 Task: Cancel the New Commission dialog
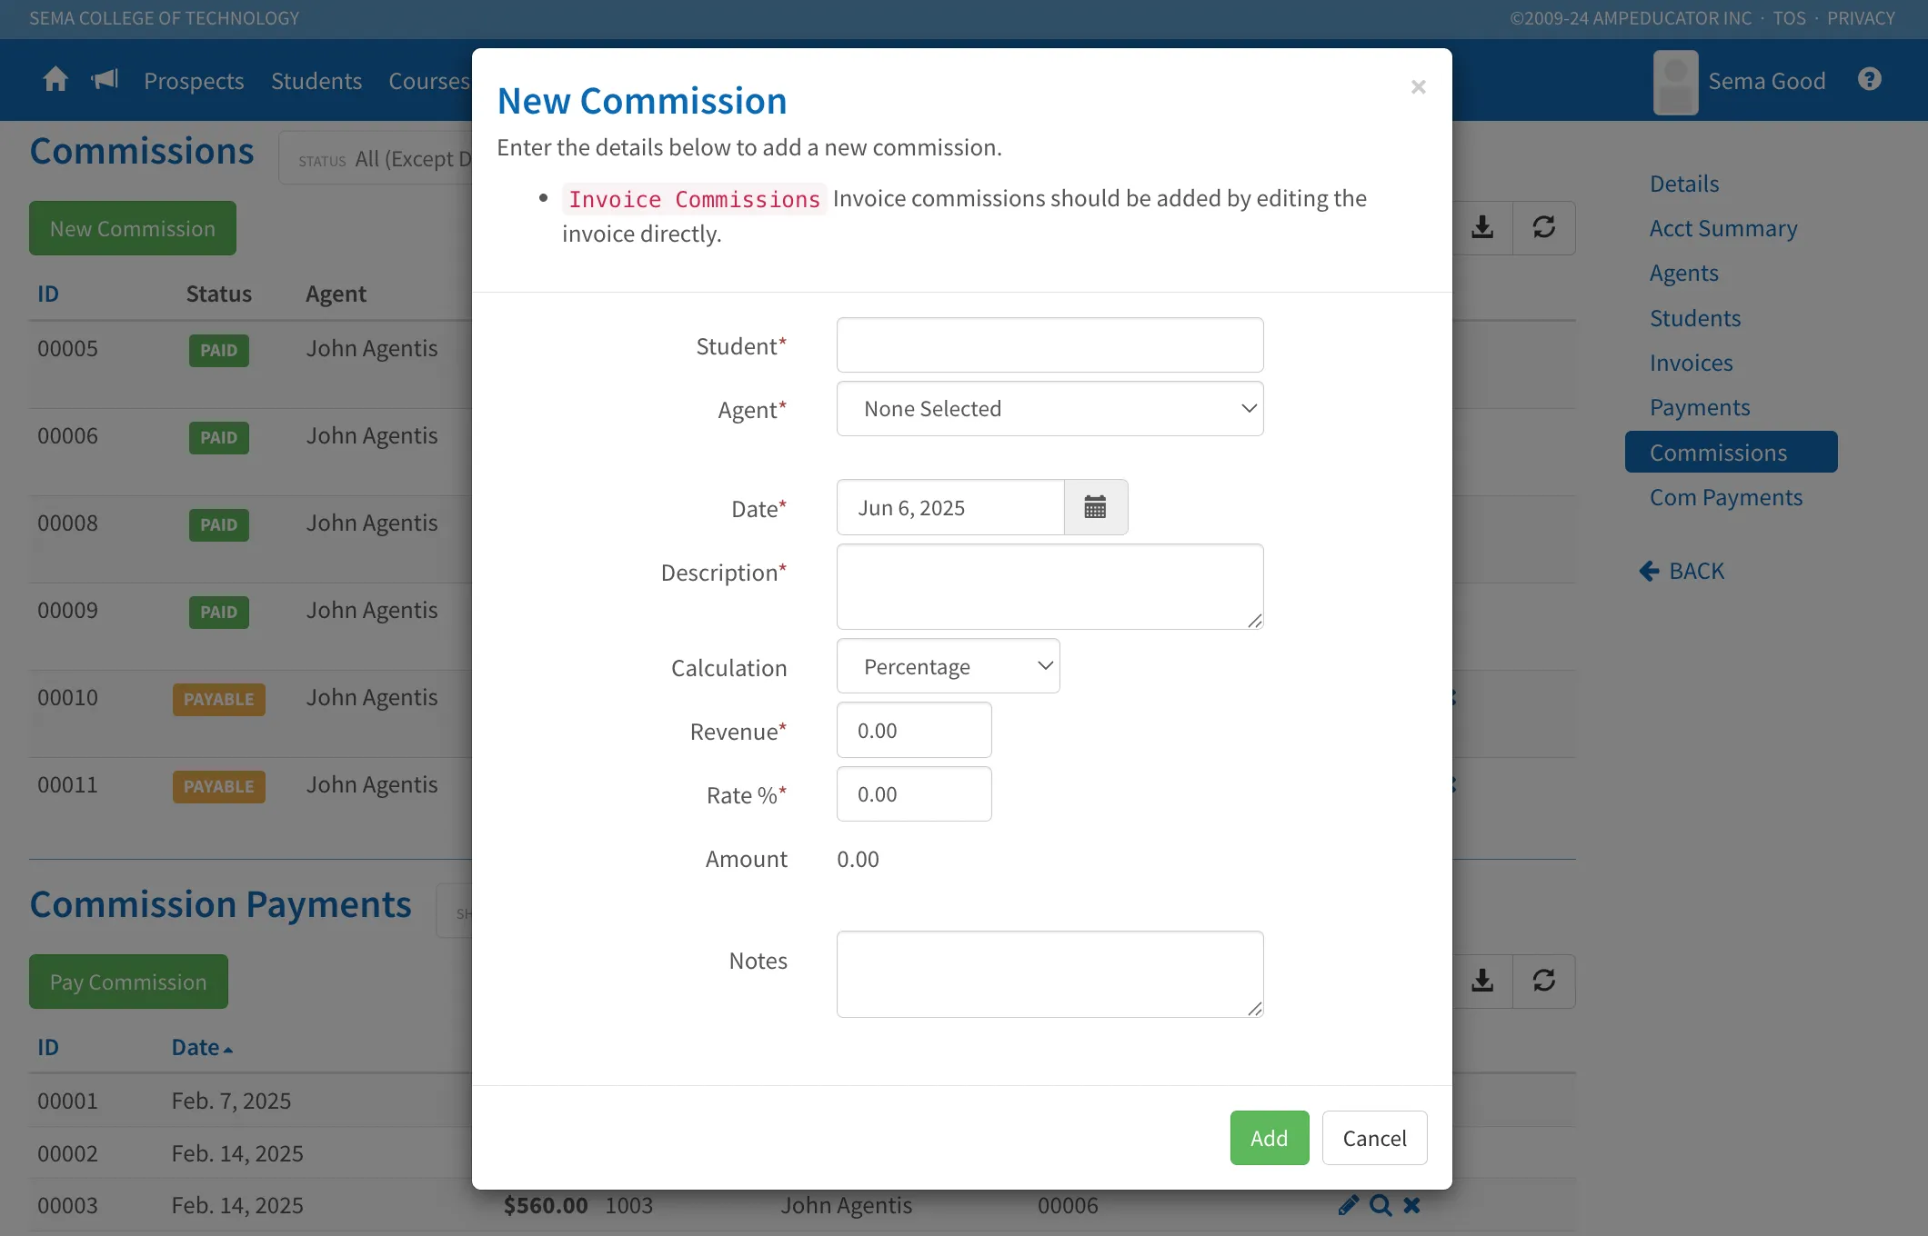click(1374, 1138)
